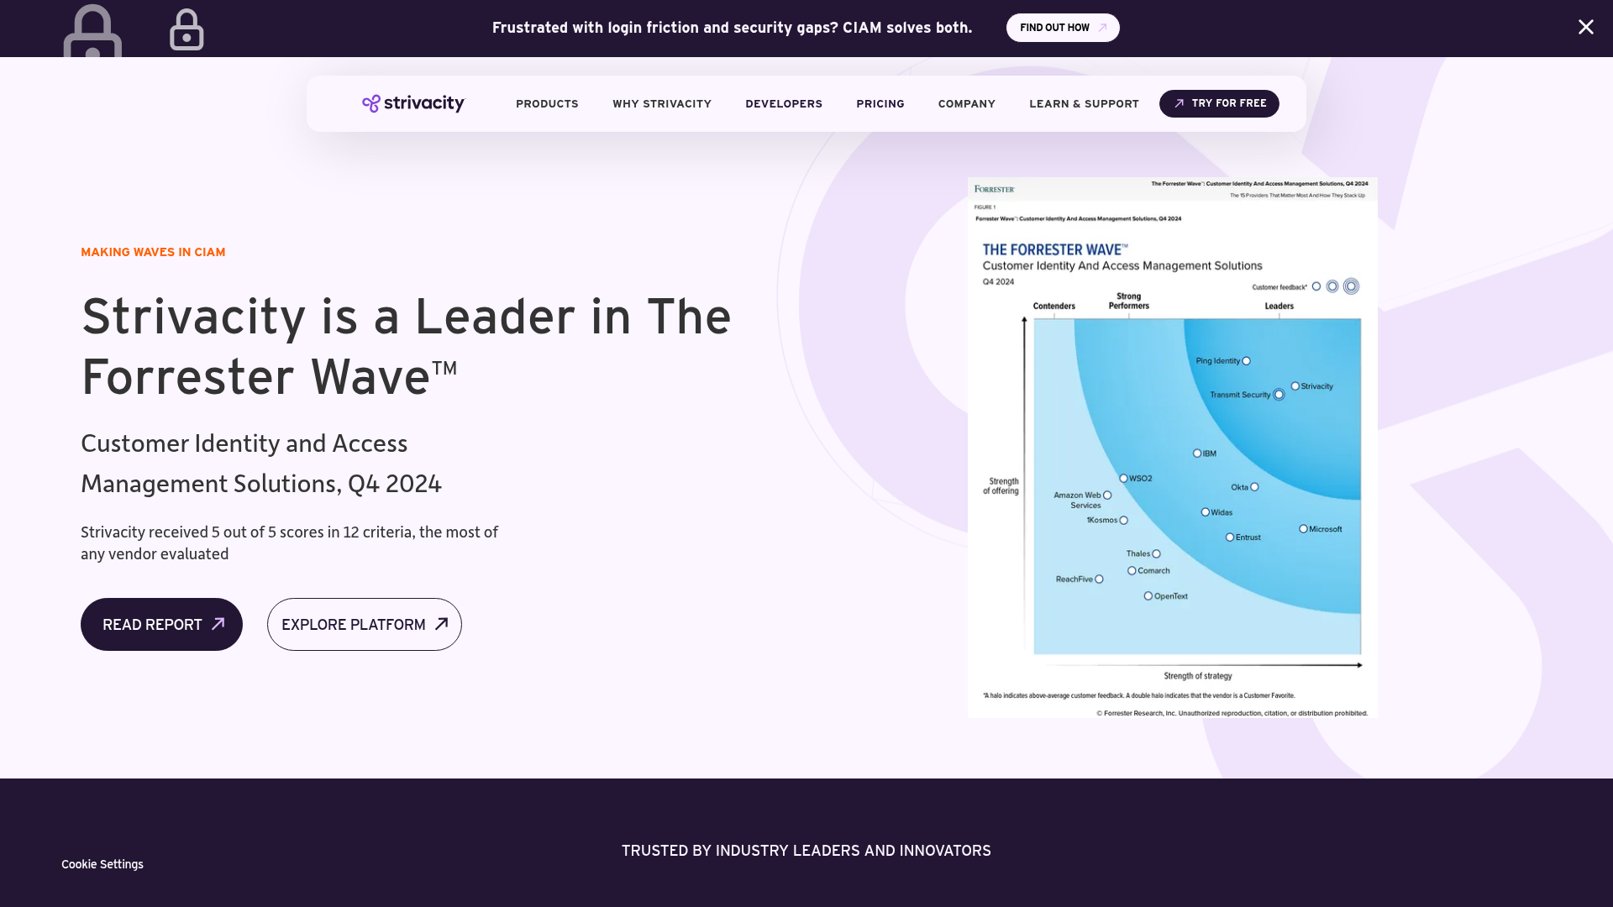This screenshot has width=1613, height=907.
Task: Click the arrow icon inside TRY FOR FREE
Action: (x=1180, y=103)
